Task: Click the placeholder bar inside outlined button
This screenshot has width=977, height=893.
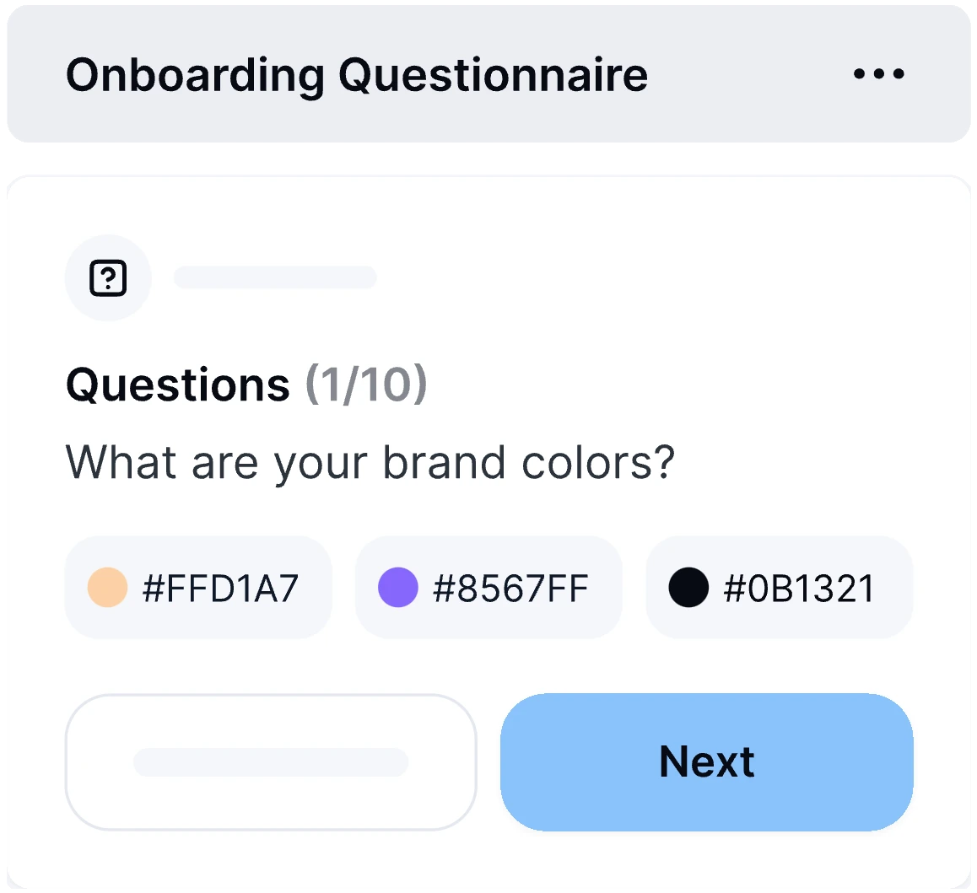Action: pos(271,762)
